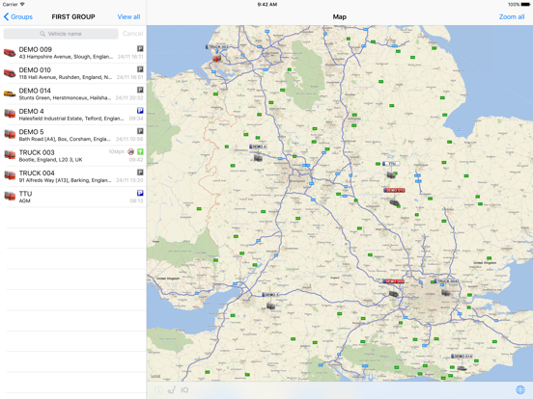Go back to Groups list
Image resolution: width=533 pixels, height=399 pixels.
pyautogui.click(x=18, y=16)
